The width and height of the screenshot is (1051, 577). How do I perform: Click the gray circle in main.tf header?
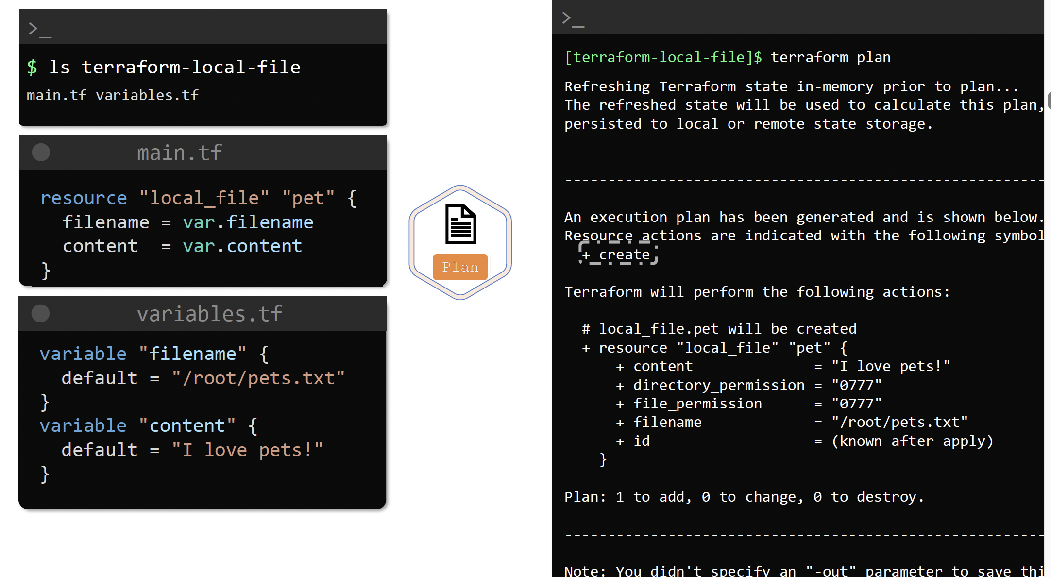[x=41, y=153]
